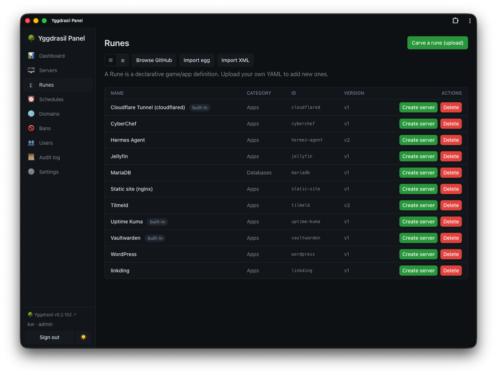
Task: Open the Bans prohibited icon
Action: [x=31, y=128]
